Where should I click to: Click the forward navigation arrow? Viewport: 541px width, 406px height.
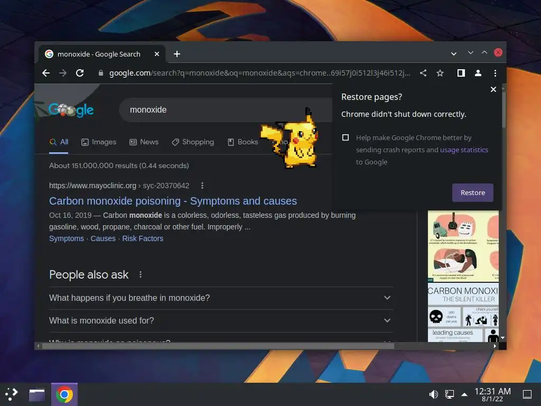(63, 73)
